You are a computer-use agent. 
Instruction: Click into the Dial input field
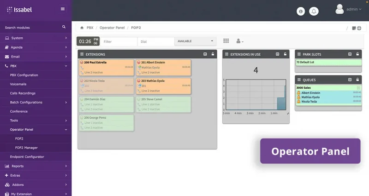pos(156,41)
